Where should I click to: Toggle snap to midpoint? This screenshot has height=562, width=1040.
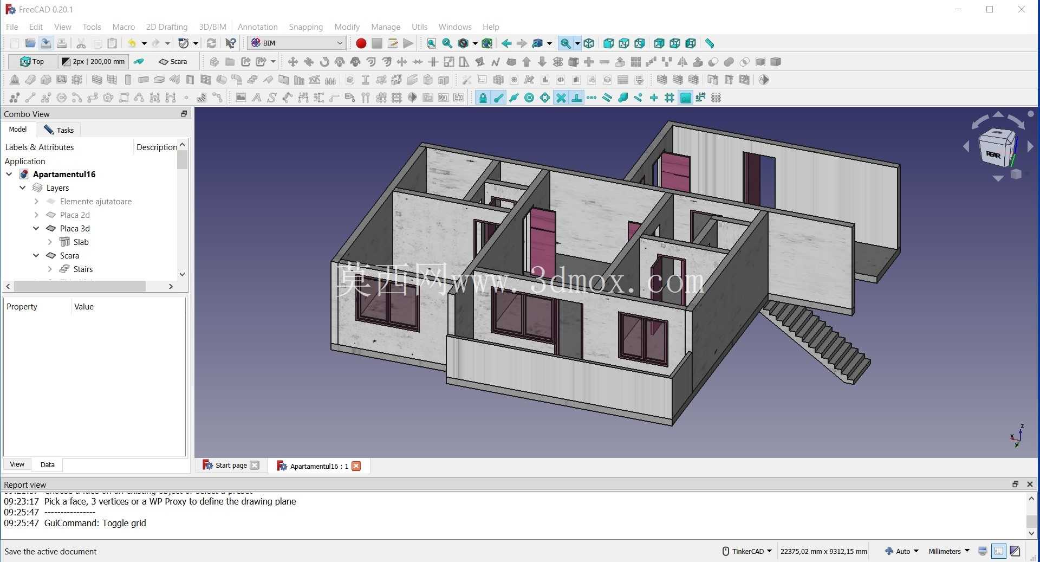click(x=514, y=98)
